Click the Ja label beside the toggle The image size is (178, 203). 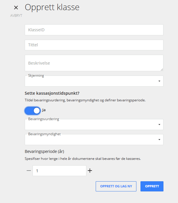(x=44, y=110)
